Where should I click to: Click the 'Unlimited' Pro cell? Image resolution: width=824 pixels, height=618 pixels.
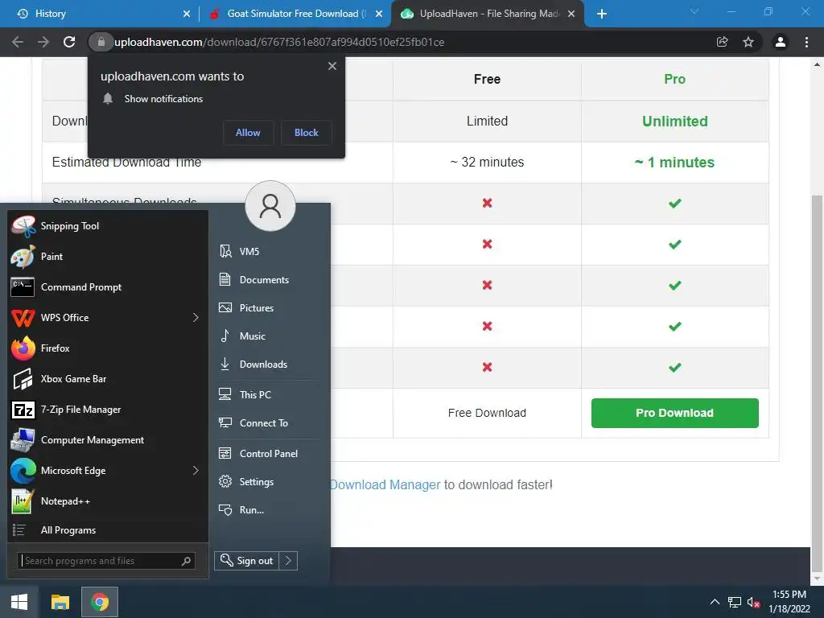pos(675,122)
